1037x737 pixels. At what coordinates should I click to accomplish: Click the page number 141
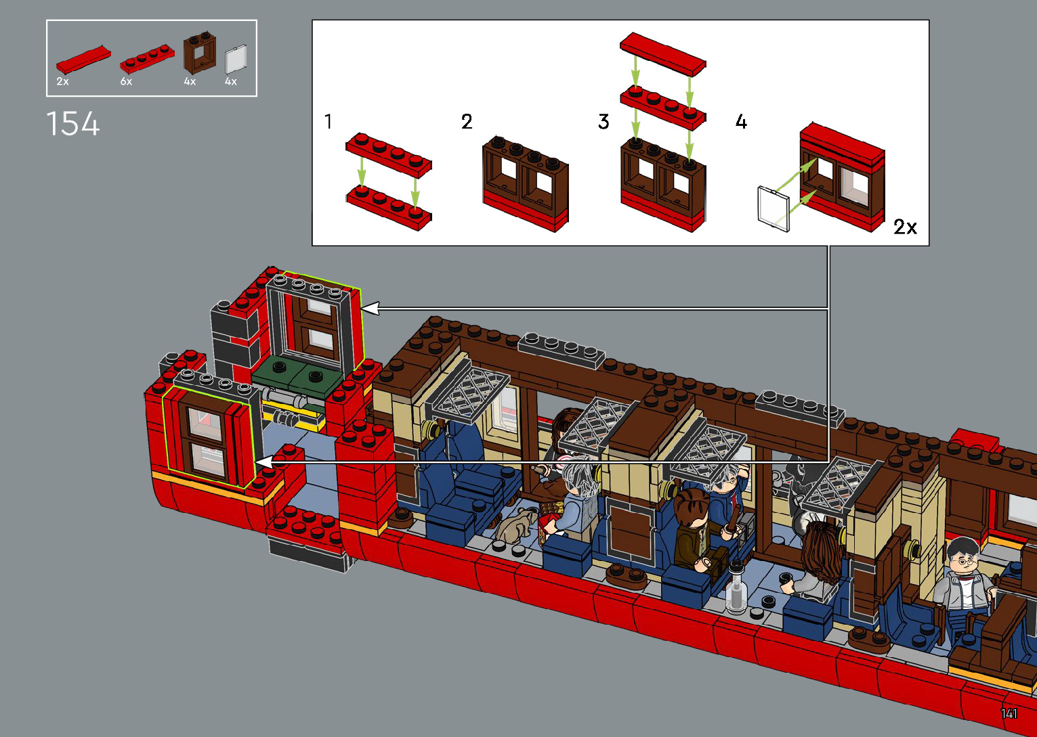click(x=1009, y=713)
